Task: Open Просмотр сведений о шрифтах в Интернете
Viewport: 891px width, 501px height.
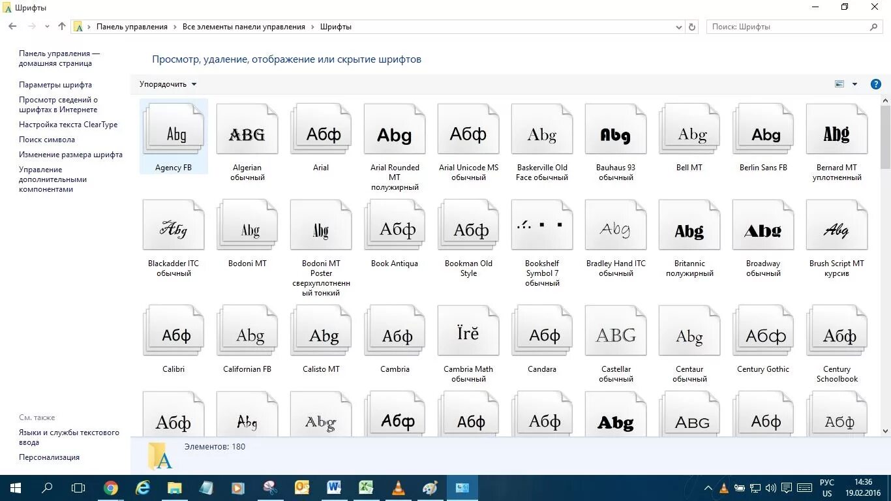Action: pos(58,104)
